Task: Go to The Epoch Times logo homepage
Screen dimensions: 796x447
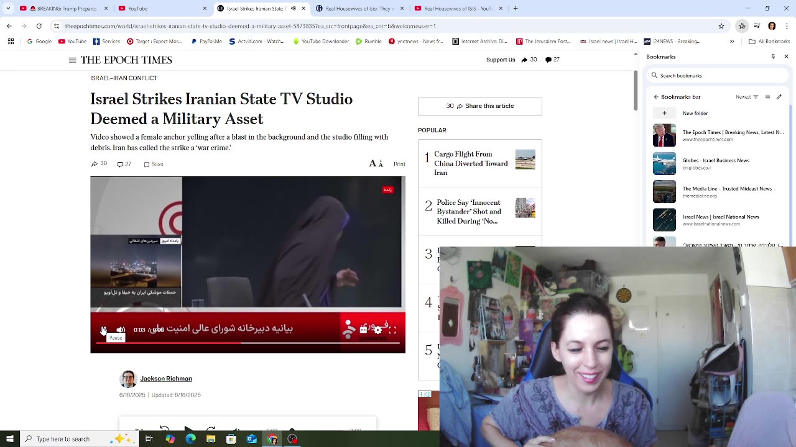Action: click(x=126, y=60)
